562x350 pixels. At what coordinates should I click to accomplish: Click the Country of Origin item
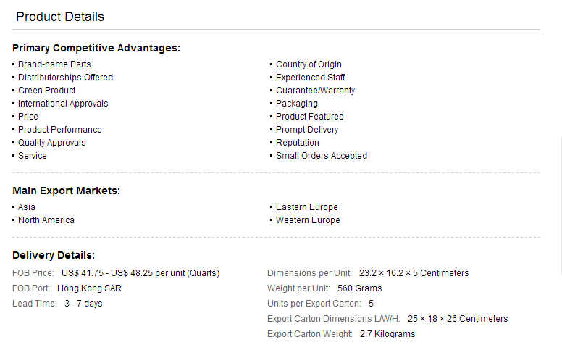(x=309, y=64)
